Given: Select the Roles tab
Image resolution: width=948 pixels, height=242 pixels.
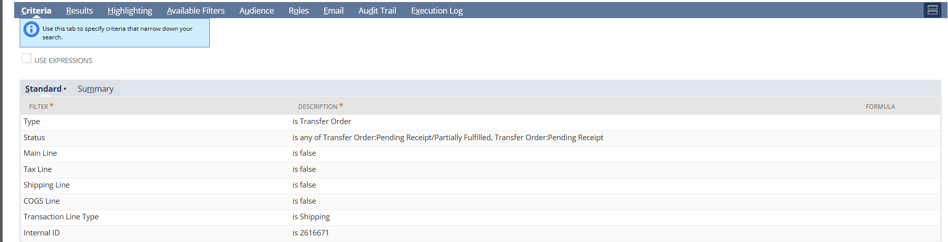Looking at the screenshot, I should coord(298,11).
